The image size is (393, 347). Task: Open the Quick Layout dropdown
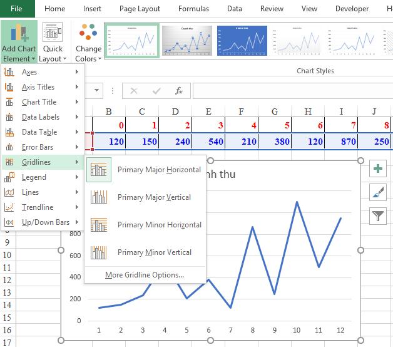pyautogui.click(x=53, y=42)
